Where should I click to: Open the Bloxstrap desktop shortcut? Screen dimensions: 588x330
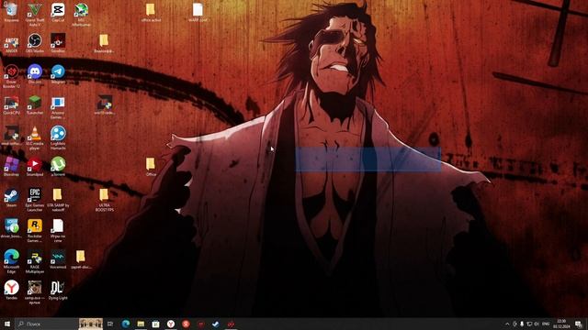pyautogui.click(x=11, y=167)
